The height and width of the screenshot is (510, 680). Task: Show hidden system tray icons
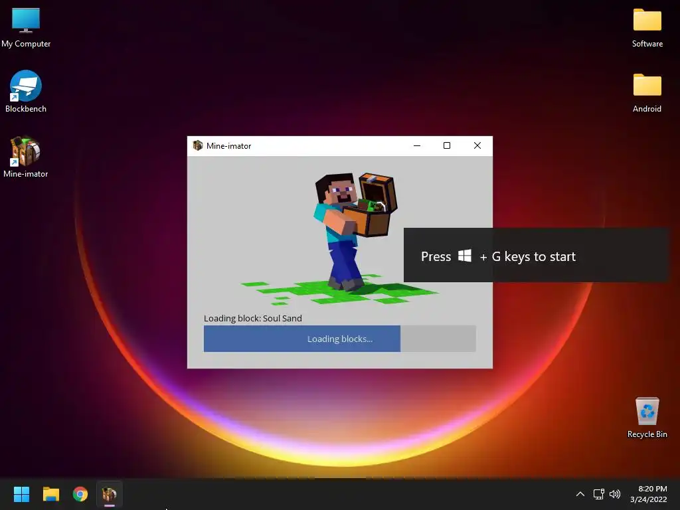(580, 494)
